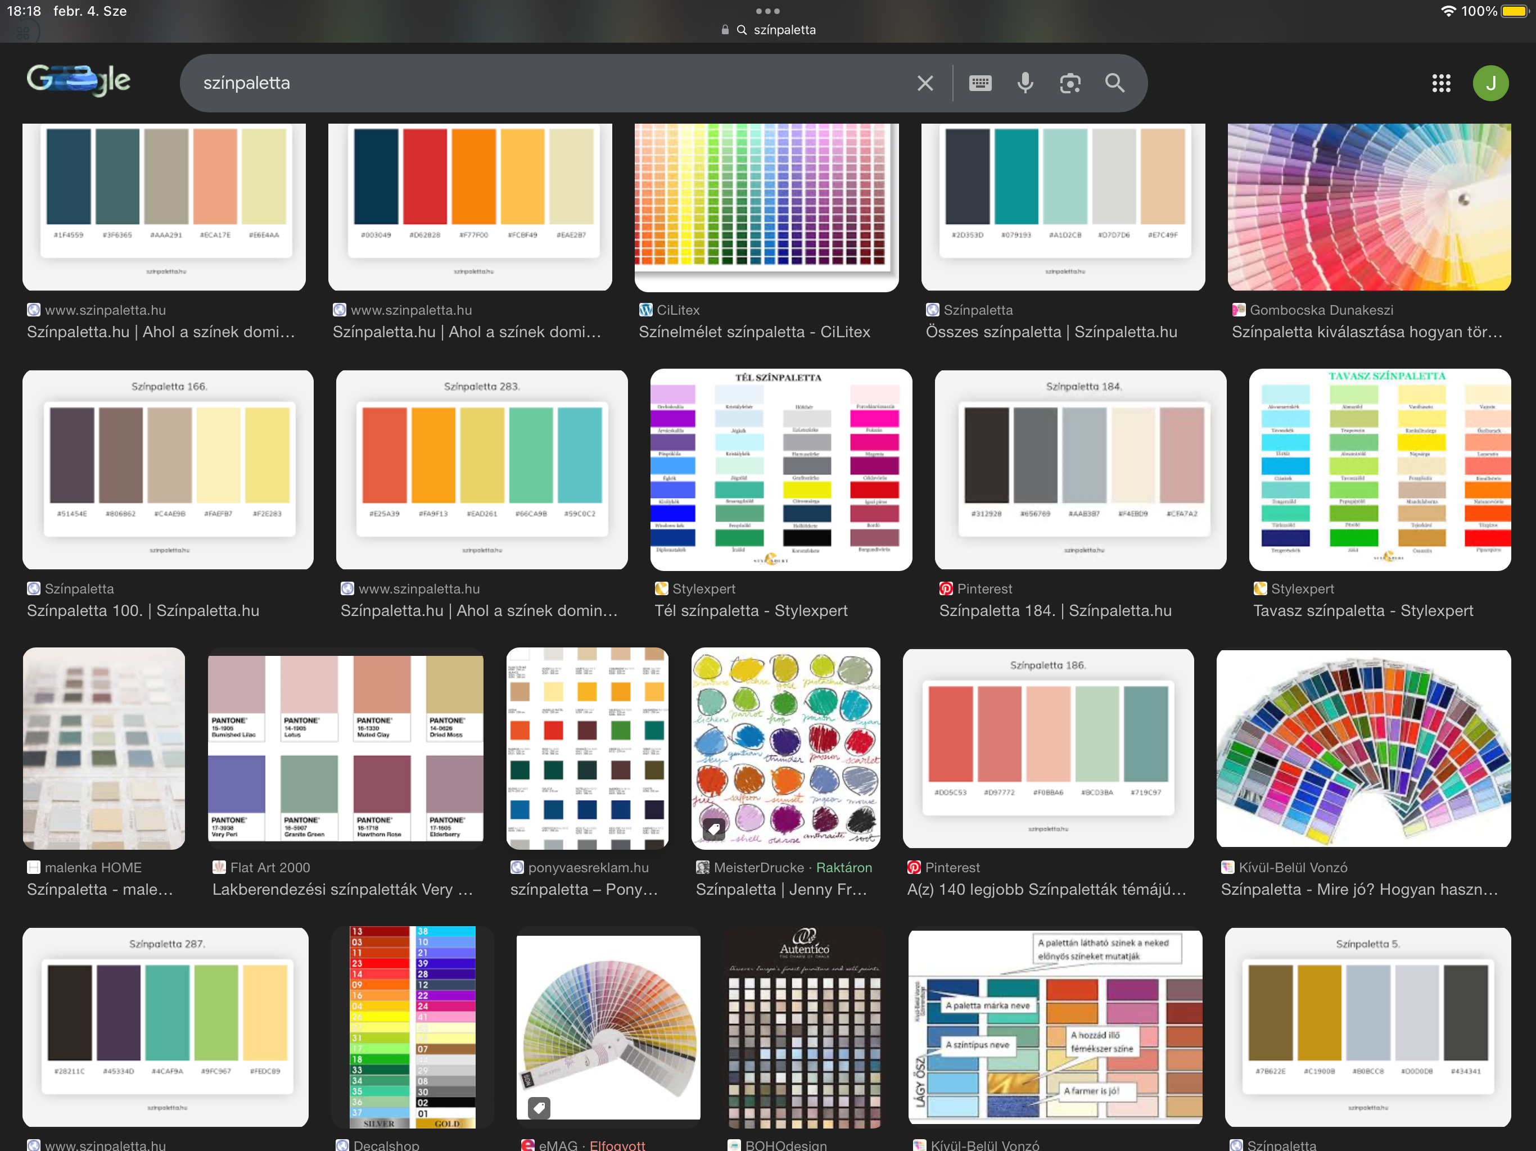Open the Színpaletta 283 image thumbnail
Image resolution: width=1536 pixels, height=1151 pixels.
[481, 469]
